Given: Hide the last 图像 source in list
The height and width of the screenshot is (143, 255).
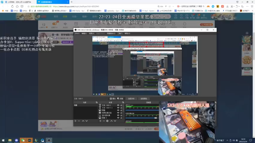Looking at the screenshot, I should click(118, 118).
